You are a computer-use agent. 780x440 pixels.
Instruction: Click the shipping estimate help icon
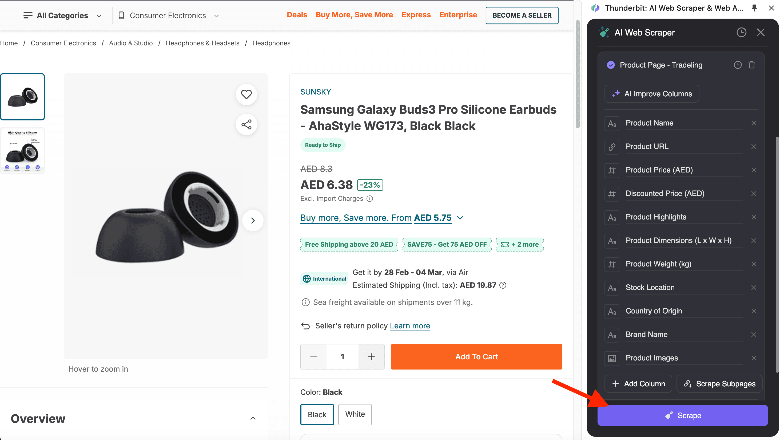503,285
